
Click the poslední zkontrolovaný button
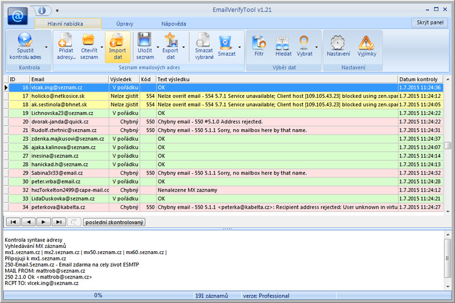click(x=114, y=222)
